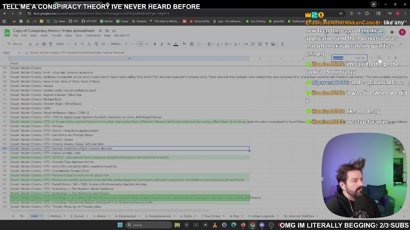Decrease font size with minus button
The height and width of the screenshot is (230, 410).
tap(134, 44)
